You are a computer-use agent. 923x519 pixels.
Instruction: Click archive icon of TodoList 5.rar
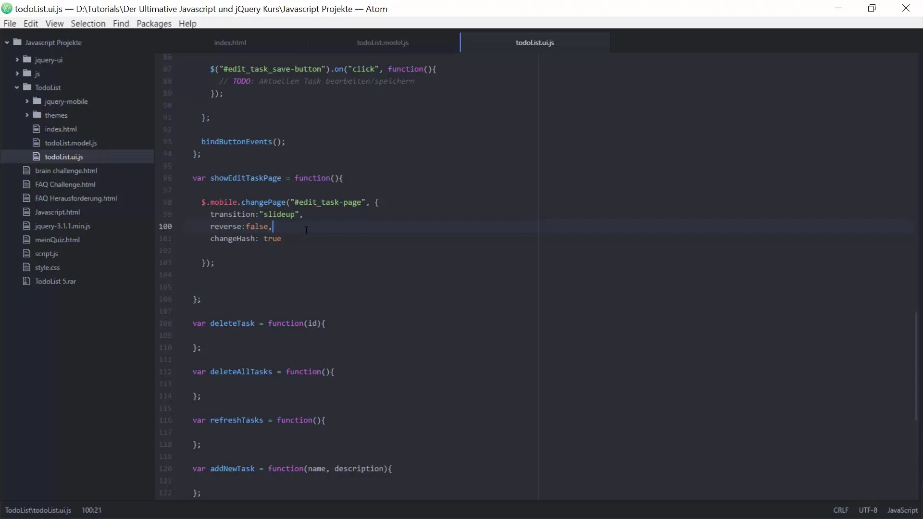[x=26, y=281]
